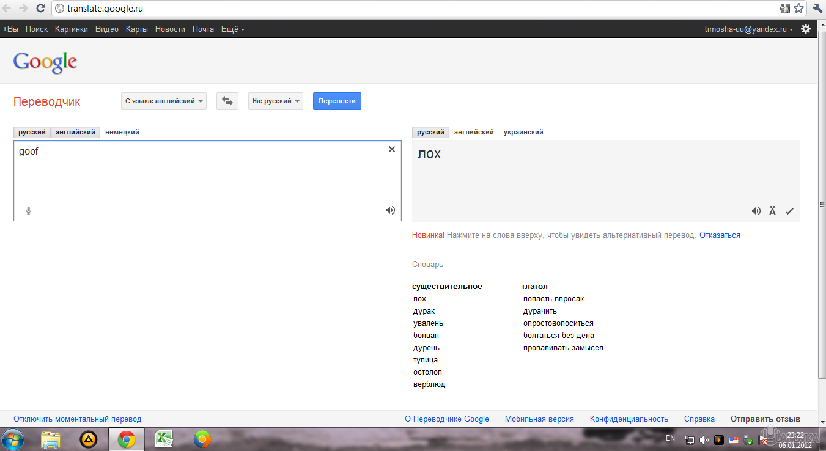The width and height of the screenshot is (826, 451).
Task: Choose украинский as the target language
Action: (x=523, y=132)
